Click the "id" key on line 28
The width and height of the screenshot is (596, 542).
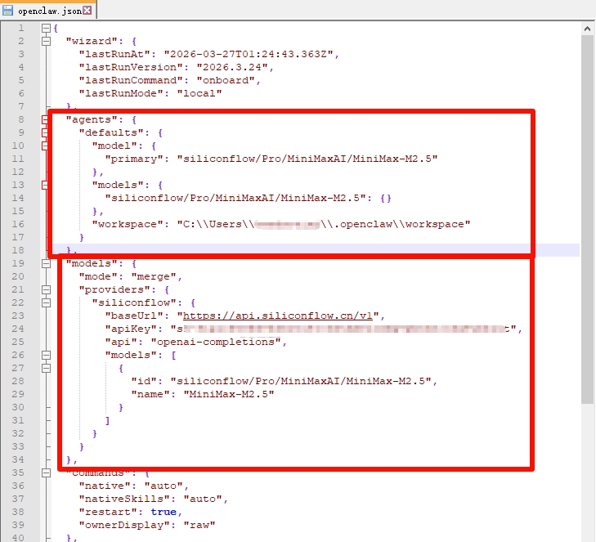143,381
